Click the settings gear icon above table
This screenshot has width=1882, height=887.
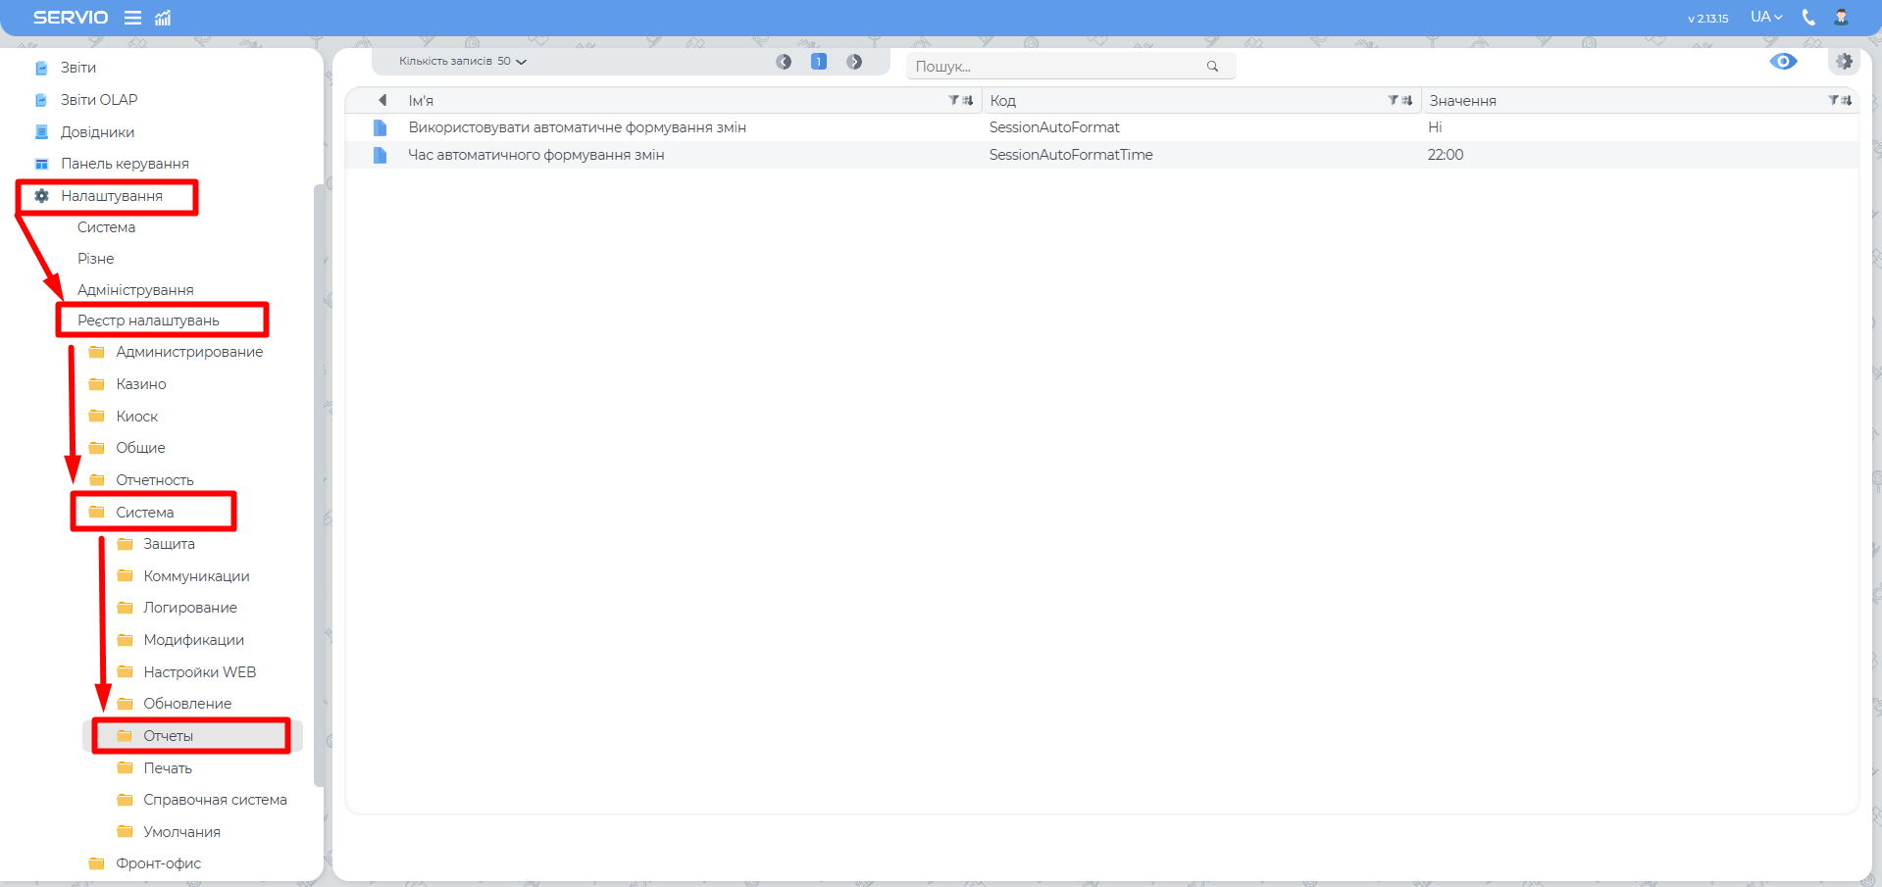[1844, 62]
